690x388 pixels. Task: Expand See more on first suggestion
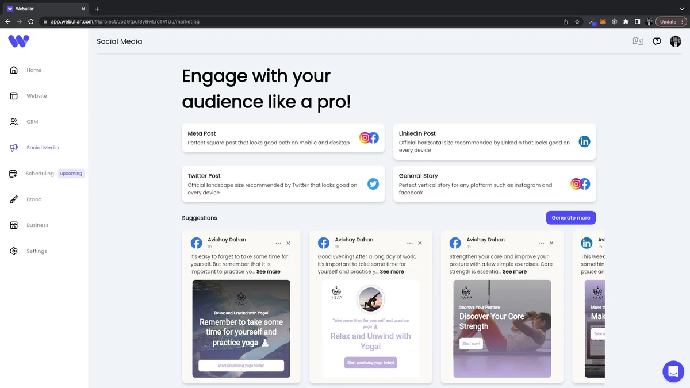pos(269,271)
